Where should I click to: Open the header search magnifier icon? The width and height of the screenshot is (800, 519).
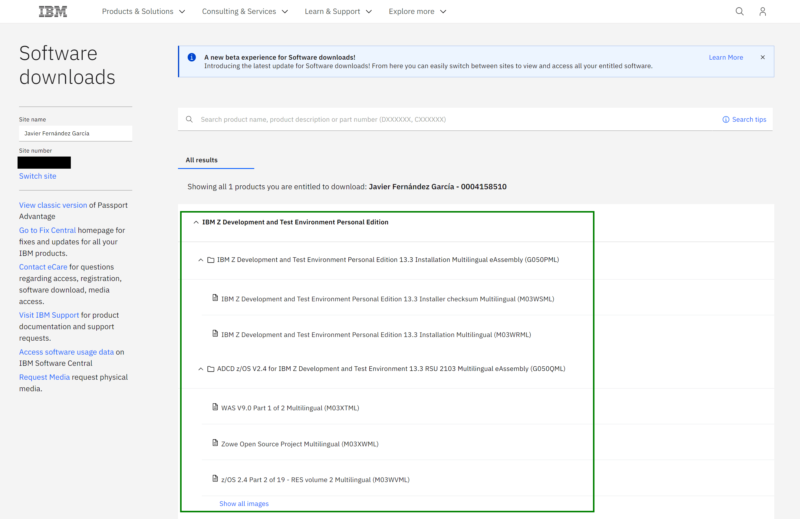739,12
